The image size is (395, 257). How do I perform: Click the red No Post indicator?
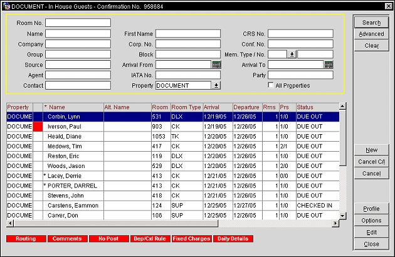point(108,239)
